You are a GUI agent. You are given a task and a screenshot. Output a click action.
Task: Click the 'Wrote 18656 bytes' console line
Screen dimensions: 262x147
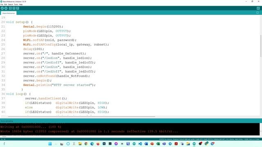pos(89,131)
